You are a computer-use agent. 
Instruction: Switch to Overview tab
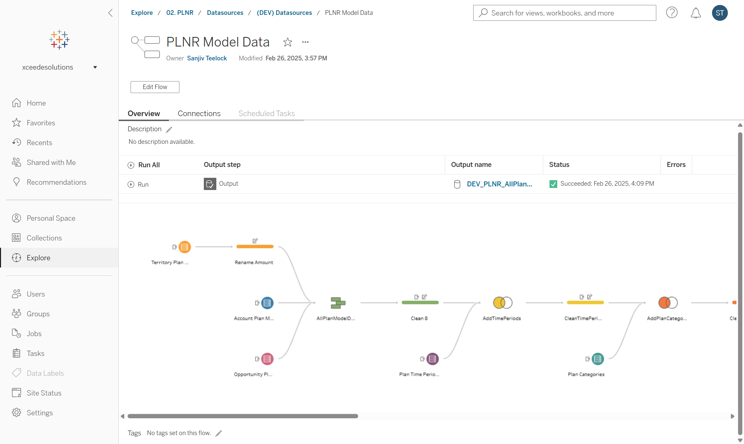(x=144, y=113)
